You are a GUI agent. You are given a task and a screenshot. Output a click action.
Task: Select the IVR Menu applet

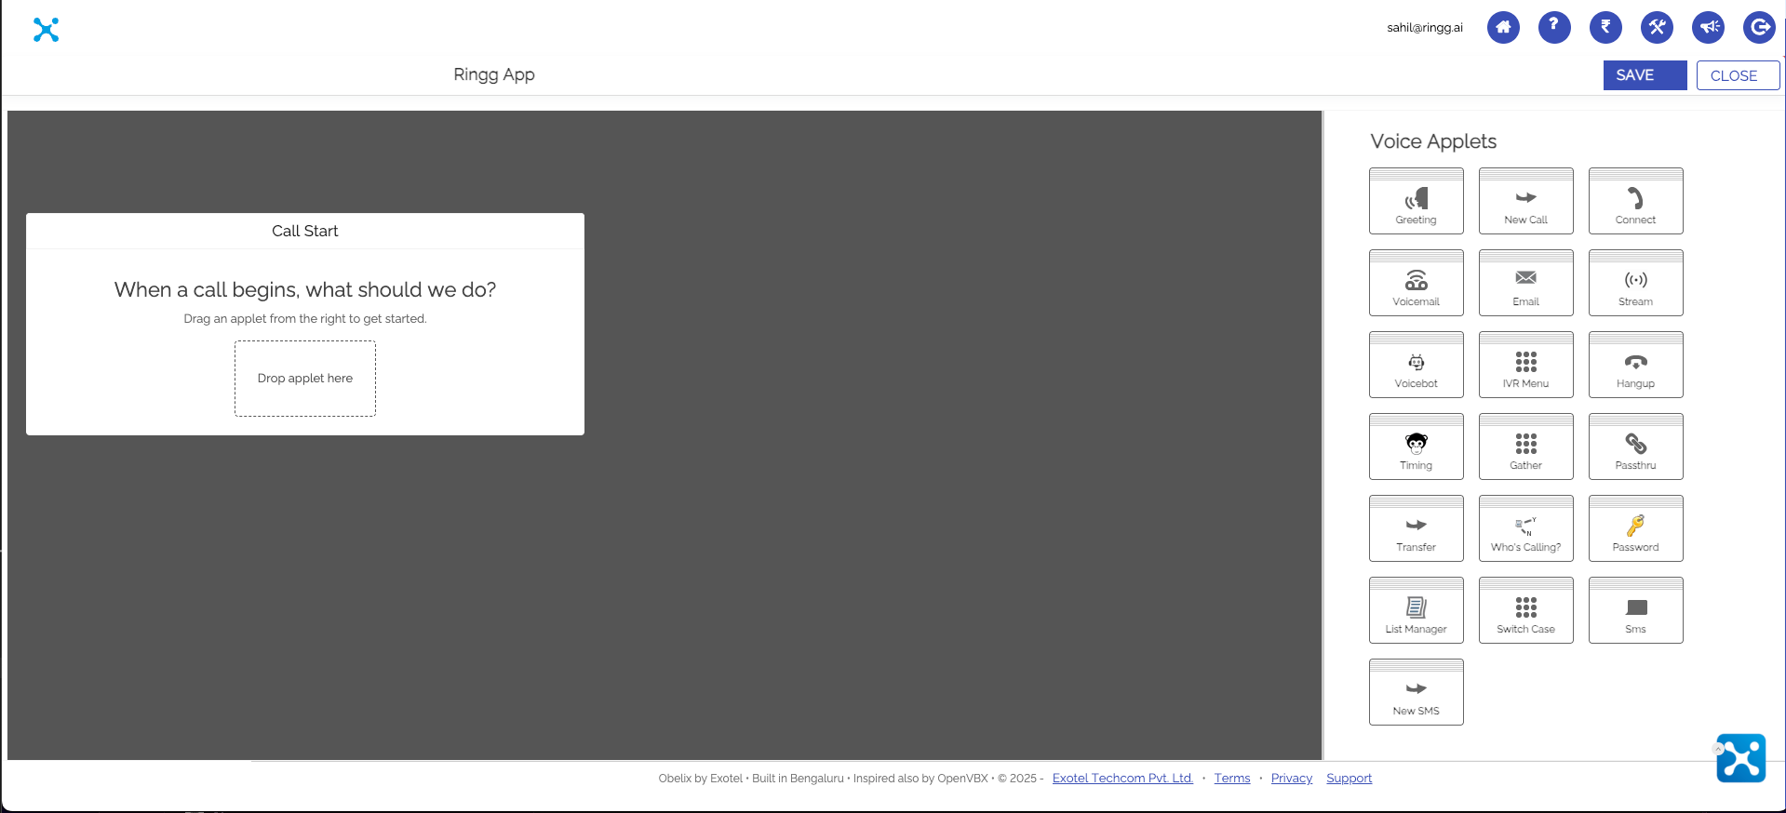pos(1525,365)
